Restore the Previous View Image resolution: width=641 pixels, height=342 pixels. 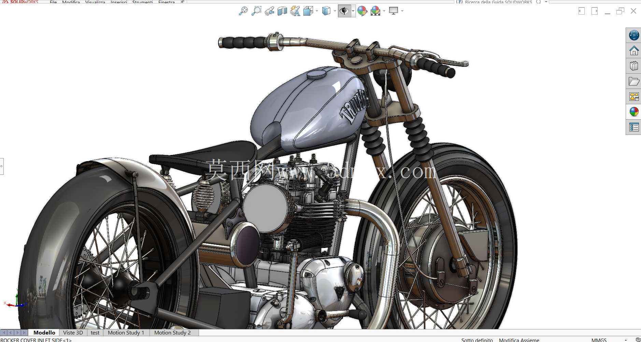(269, 11)
